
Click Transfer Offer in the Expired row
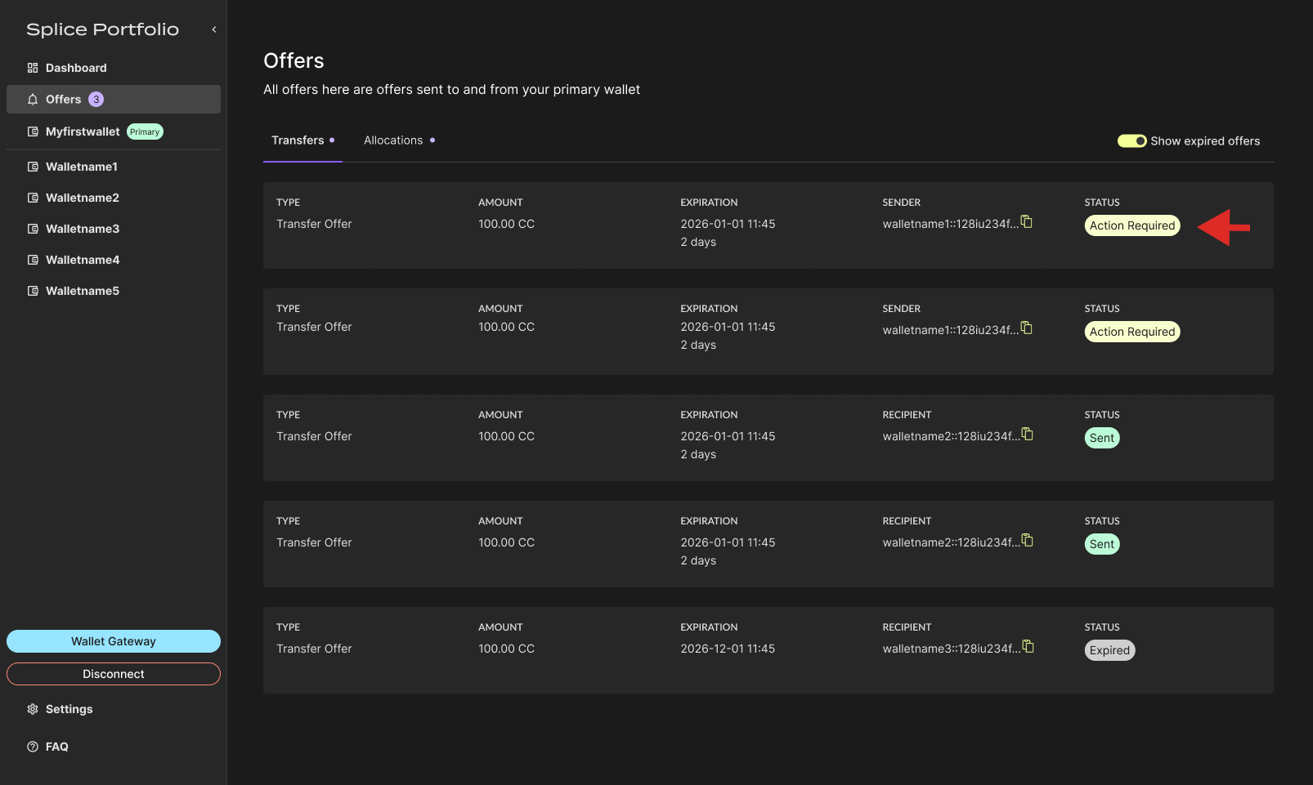[314, 649]
